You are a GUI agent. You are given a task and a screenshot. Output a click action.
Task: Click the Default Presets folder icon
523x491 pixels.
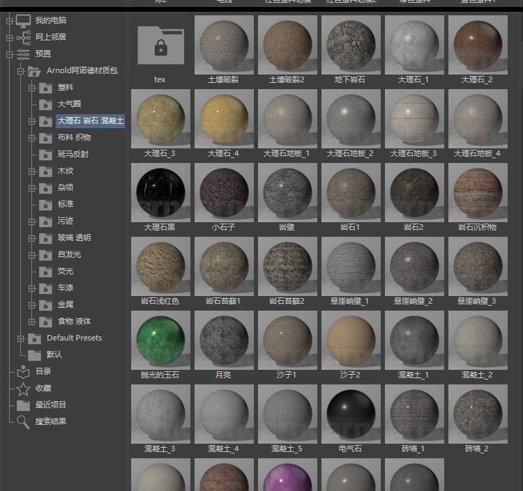click(x=34, y=338)
